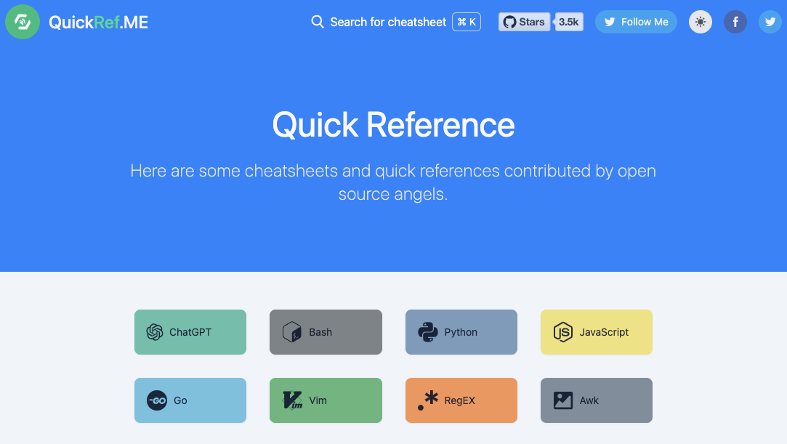787x444 pixels.
Task: Open the Facebook icon link
Action: pos(735,22)
